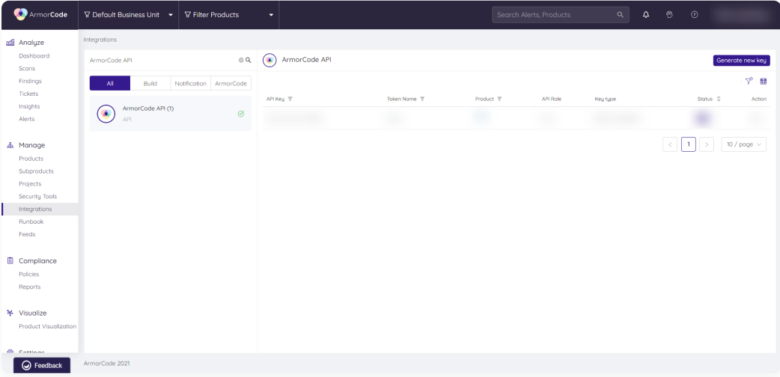Filter the Product column

499,99
